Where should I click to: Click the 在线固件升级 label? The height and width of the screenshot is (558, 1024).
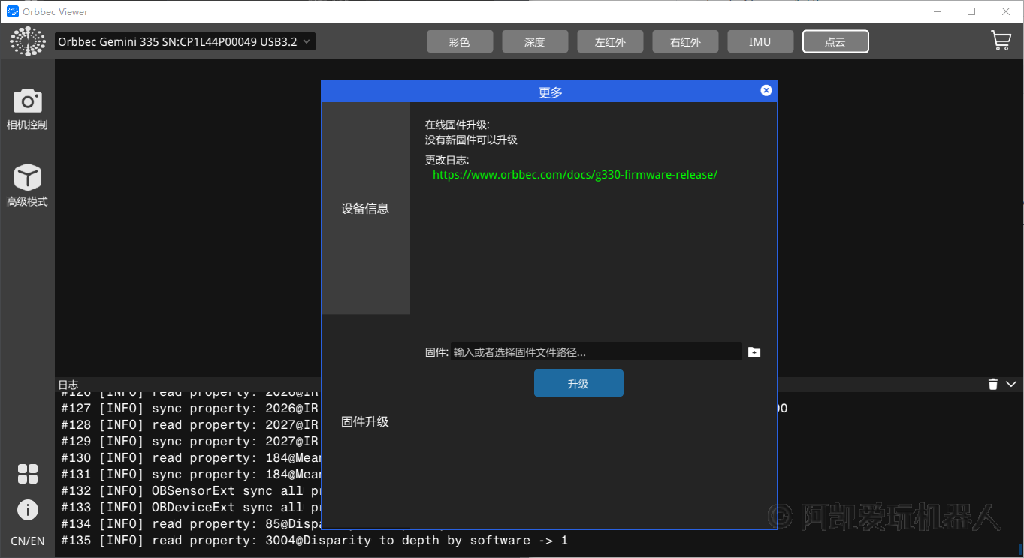(457, 125)
